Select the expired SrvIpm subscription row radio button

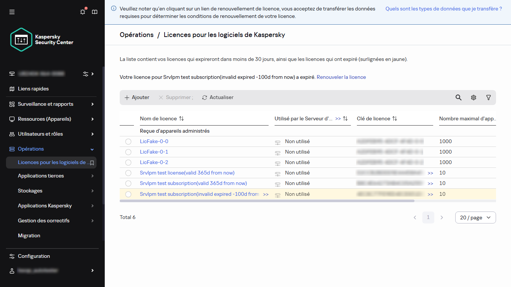click(x=128, y=194)
